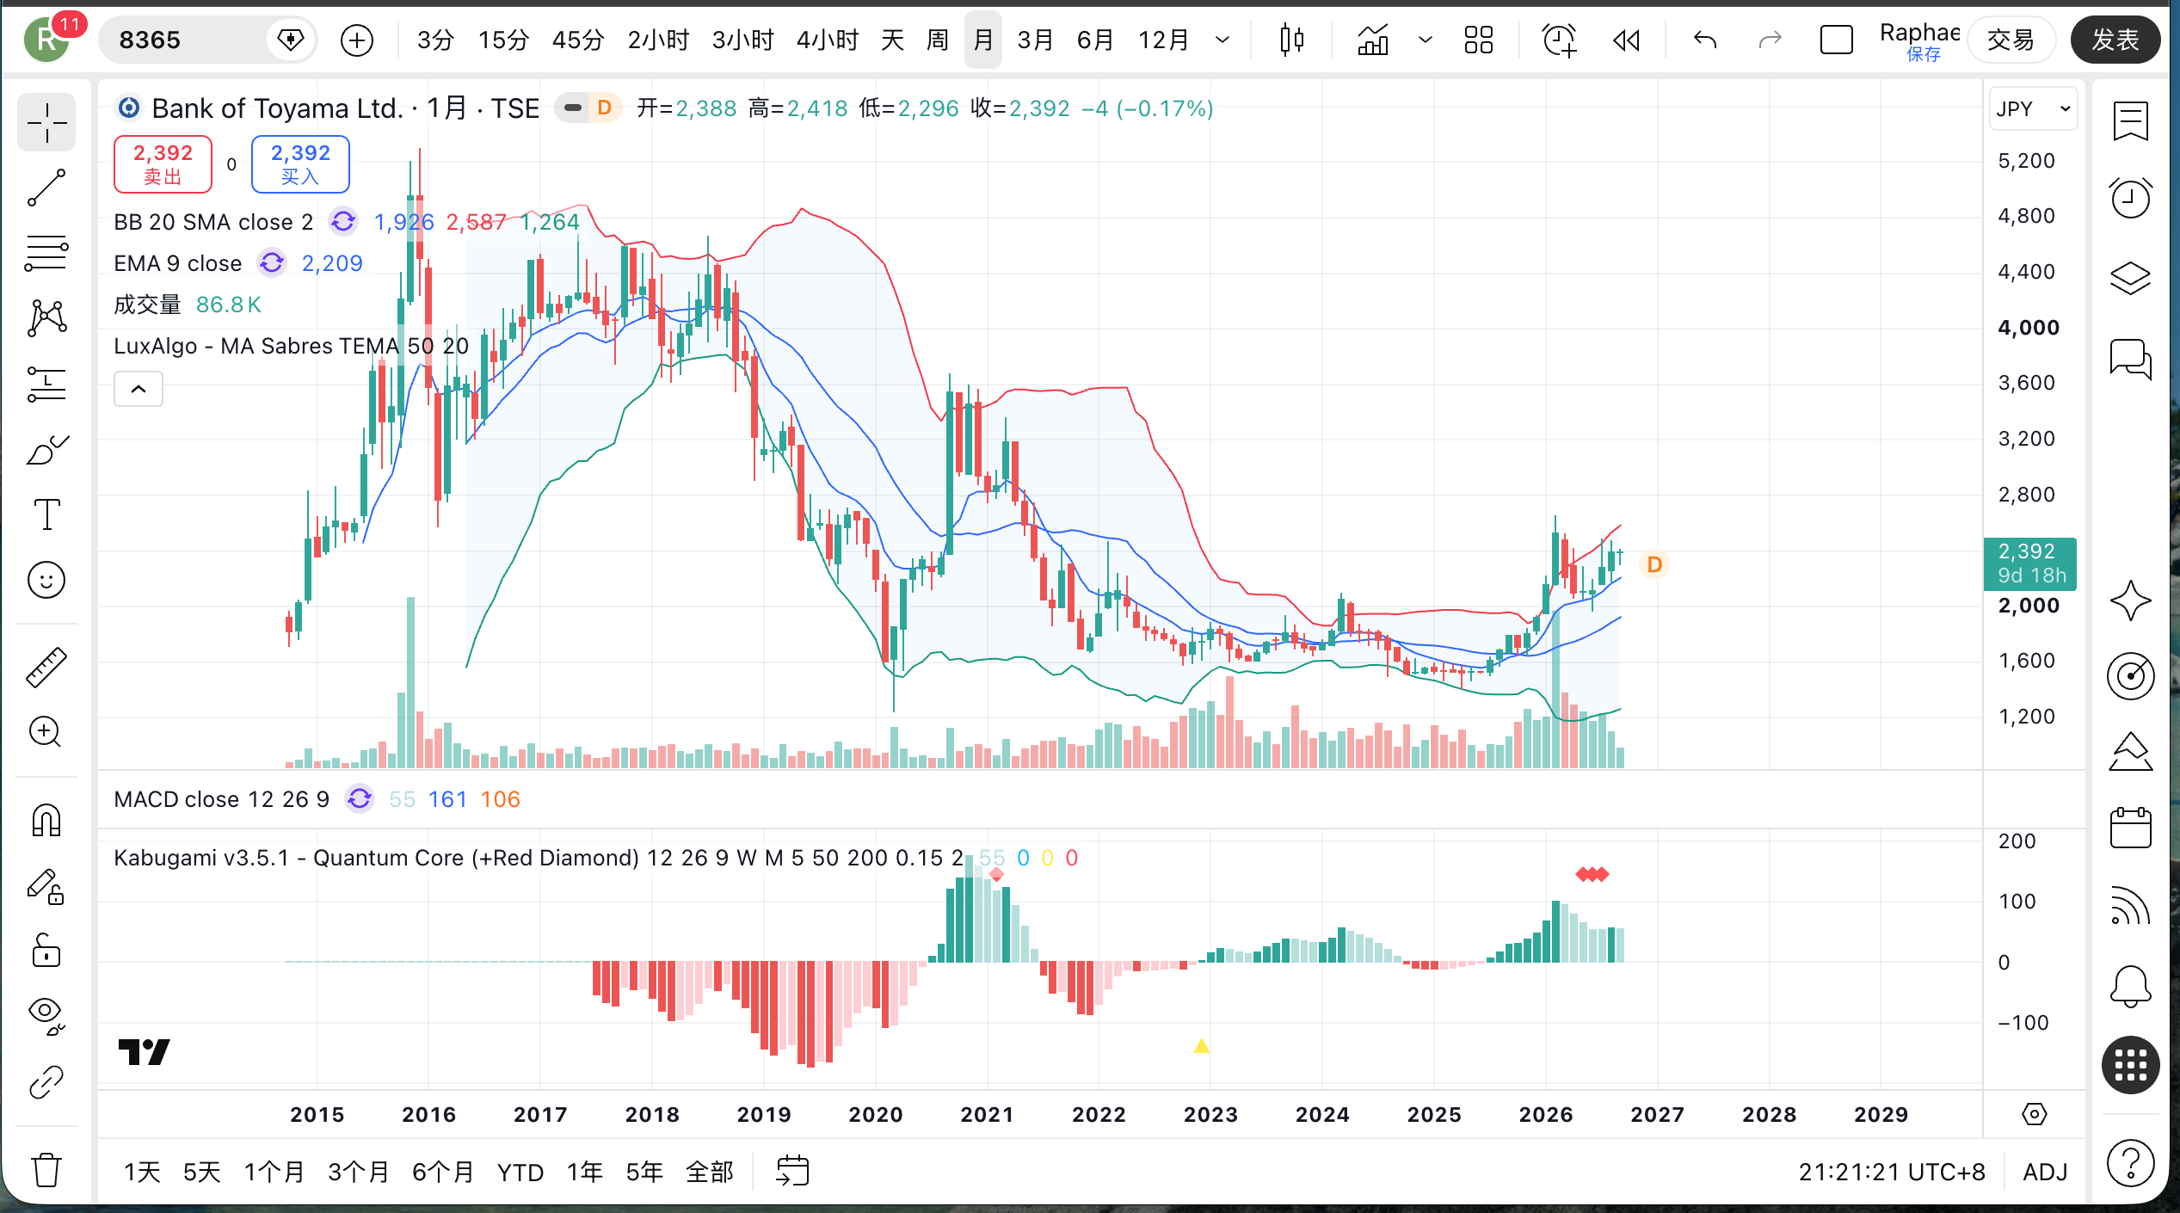Open the JPY currency dropdown
Screen dimensions: 2180x1213
tap(2033, 109)
